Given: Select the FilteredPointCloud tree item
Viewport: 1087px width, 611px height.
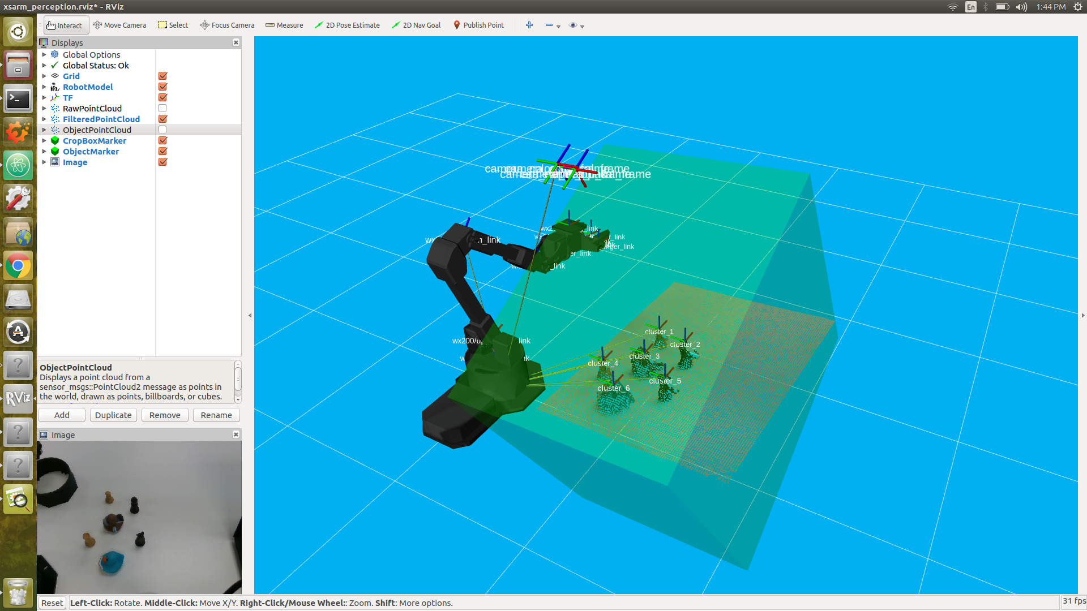Looking at the screenshot, I should click(x=101, y=119).
